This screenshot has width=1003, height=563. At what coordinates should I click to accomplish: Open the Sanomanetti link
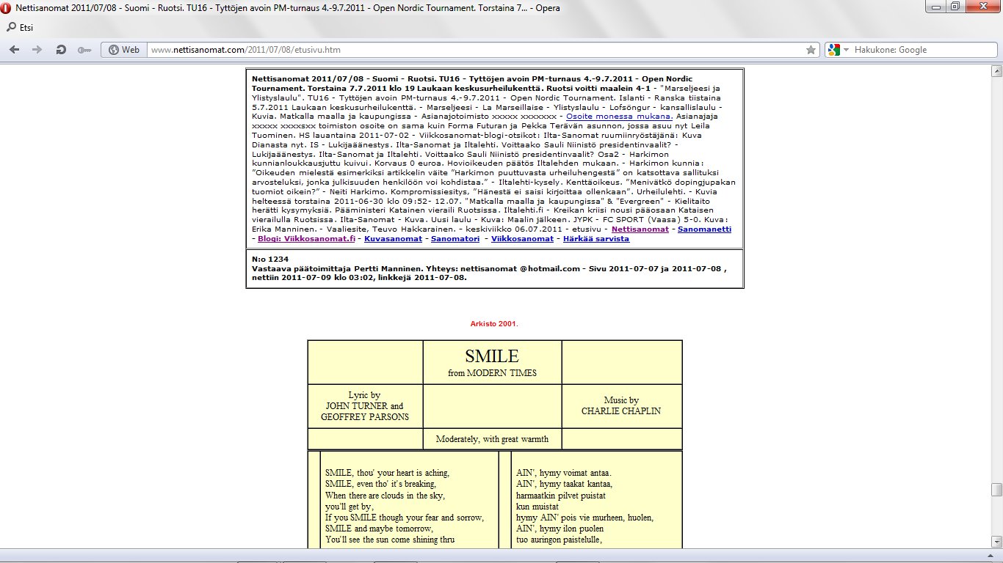(x=704, y=229)
